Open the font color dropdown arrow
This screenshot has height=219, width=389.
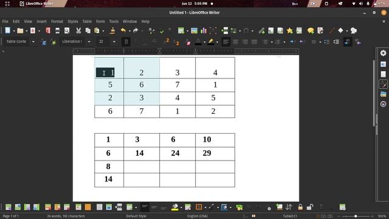204,42
